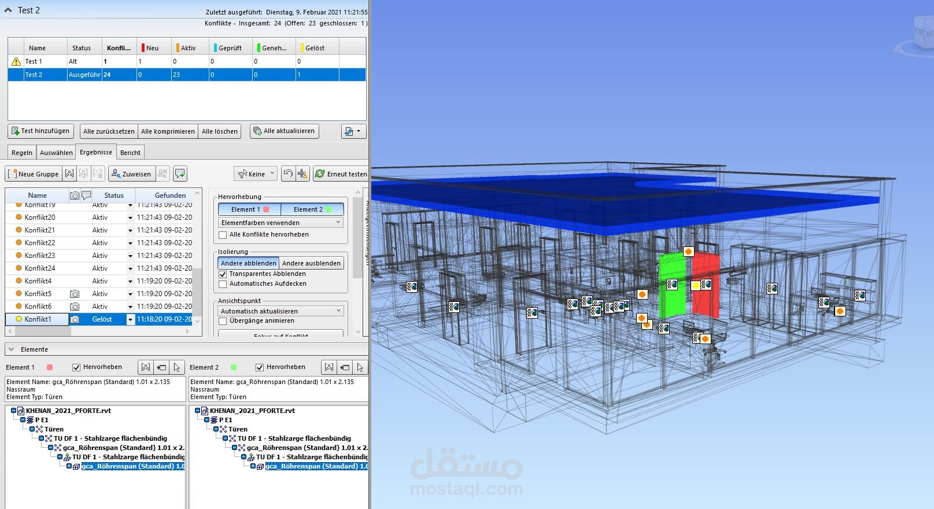Click the add comment speech bubble icon
The height and width of the screenshot is (509, 934).
(x=180, y=174)
